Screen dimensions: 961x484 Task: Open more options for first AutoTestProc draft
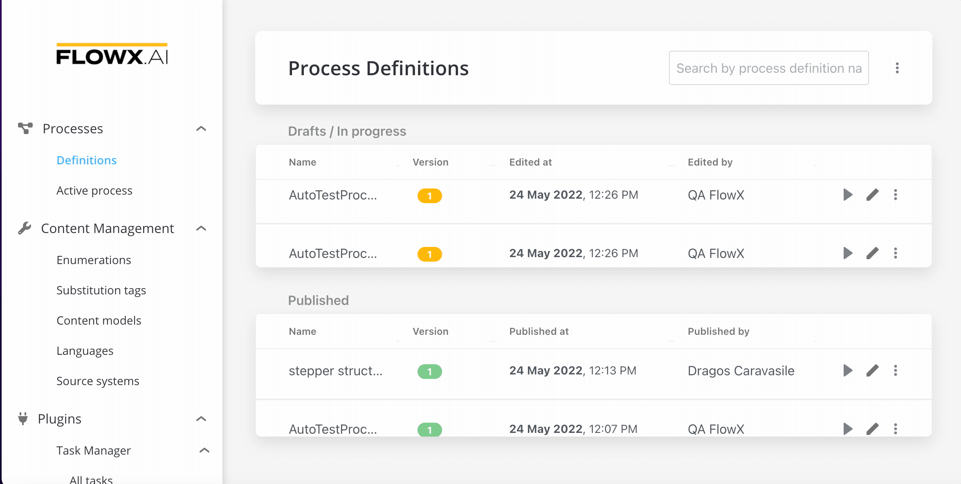click(896, 195)
